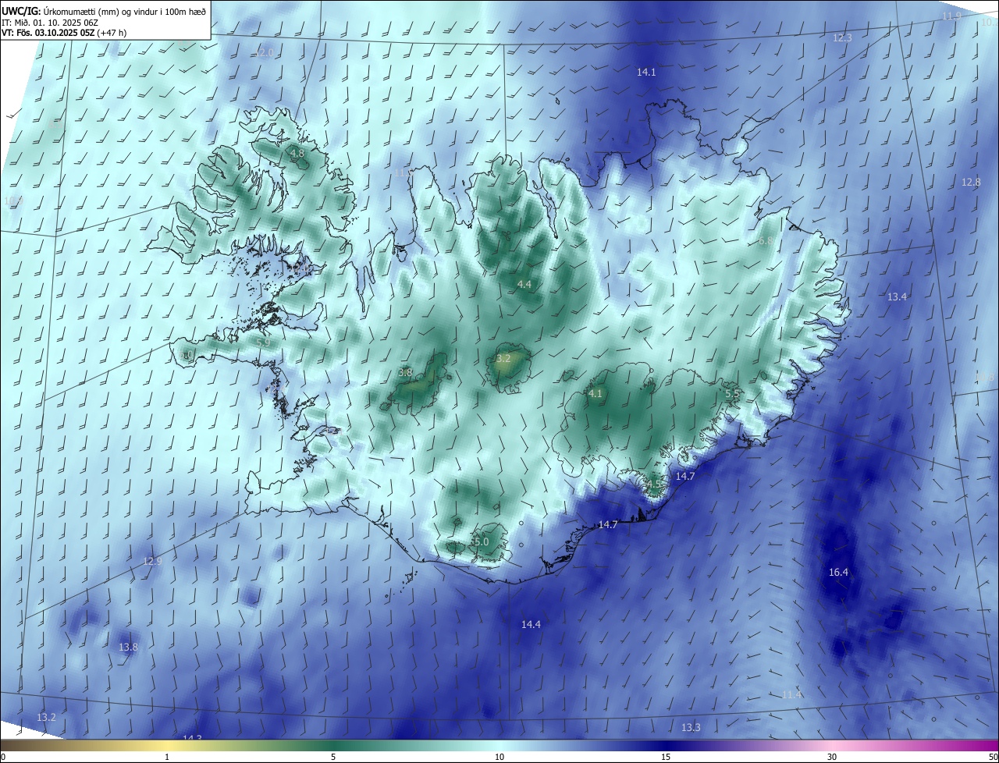Click the 5.9 value label on Snæfellsnes
999x763 pixels.
coord(263,342)
